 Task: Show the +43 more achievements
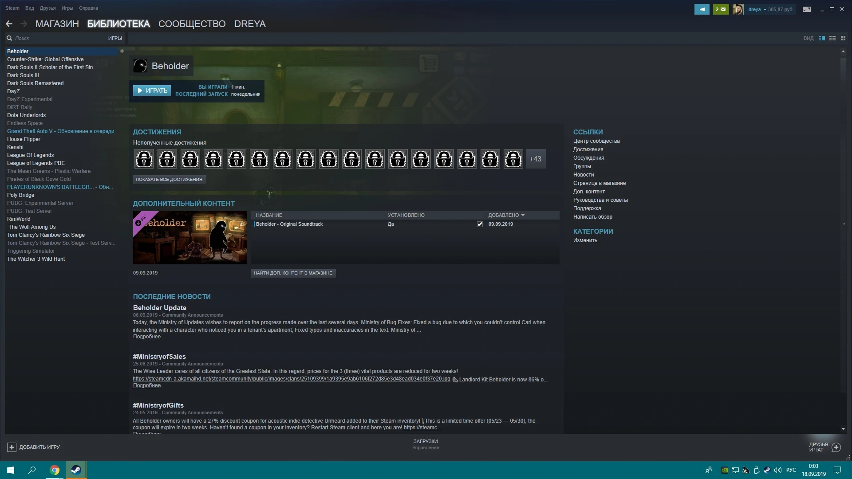[536, 159]
